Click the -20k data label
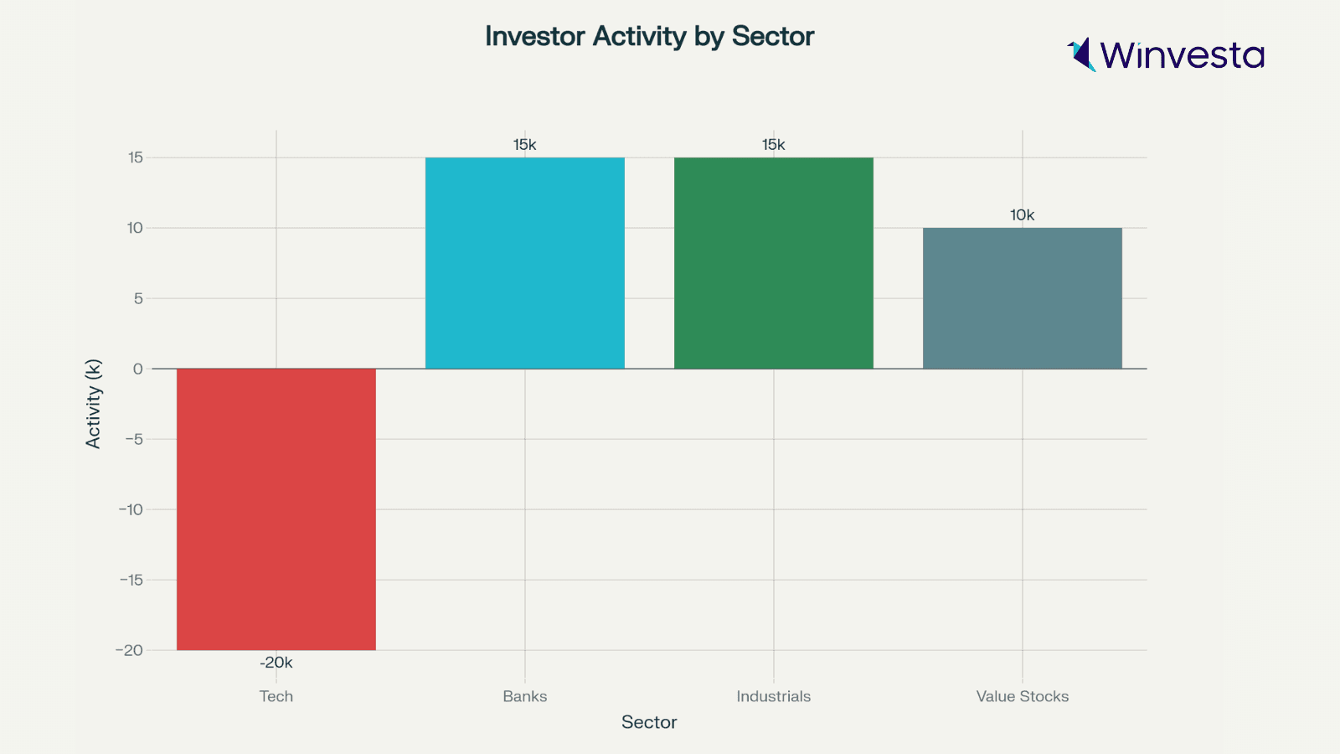1340x754 pixels. [276, 663]
